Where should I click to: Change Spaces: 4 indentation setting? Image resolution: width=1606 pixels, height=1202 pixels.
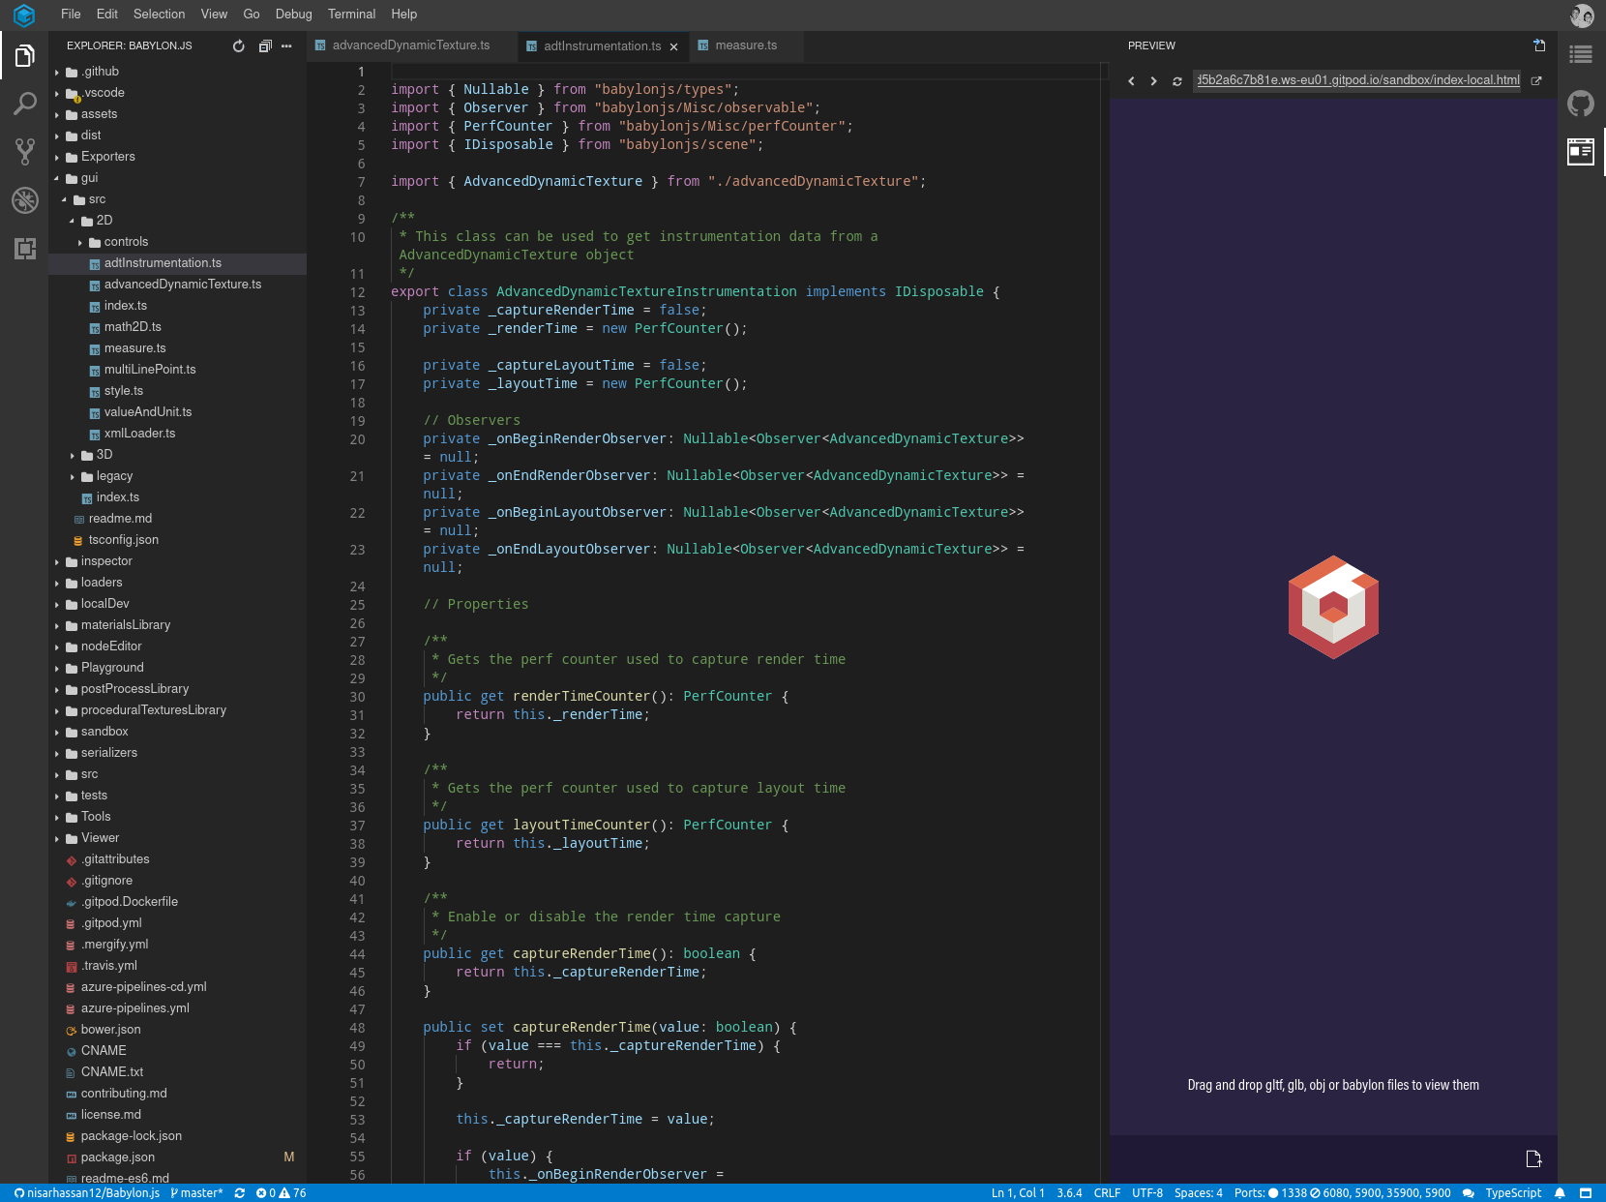(1199, 1193)
